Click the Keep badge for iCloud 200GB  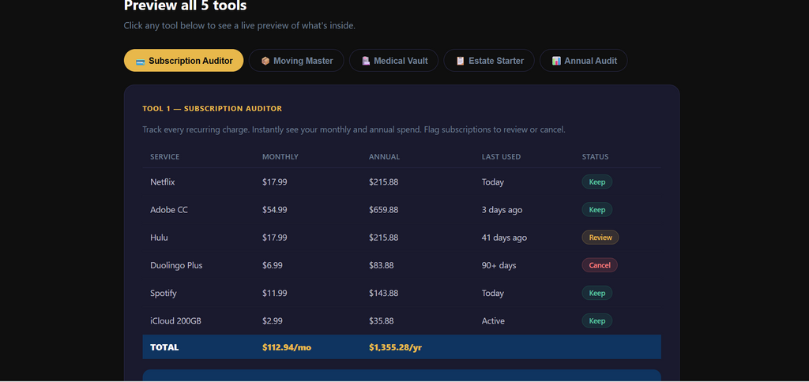[597, 320]
